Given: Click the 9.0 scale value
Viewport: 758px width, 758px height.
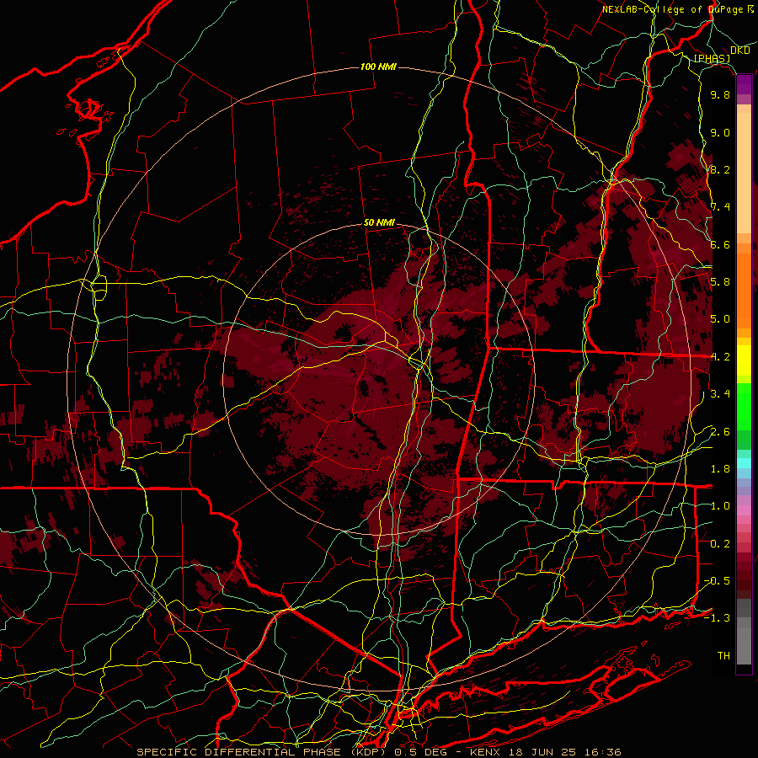Looking at the screenshot, I should tap(720, 132).
